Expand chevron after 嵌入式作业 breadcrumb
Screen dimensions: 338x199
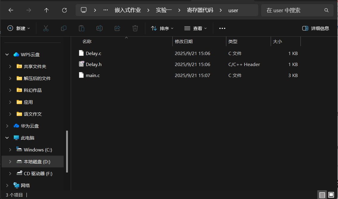pos(148,10)
